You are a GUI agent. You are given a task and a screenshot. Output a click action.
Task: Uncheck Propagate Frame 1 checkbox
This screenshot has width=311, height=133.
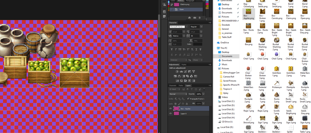[188, 99]
